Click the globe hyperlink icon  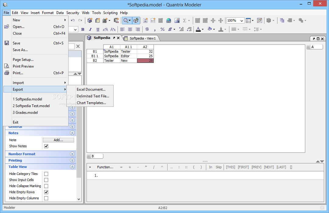point(168,20)
